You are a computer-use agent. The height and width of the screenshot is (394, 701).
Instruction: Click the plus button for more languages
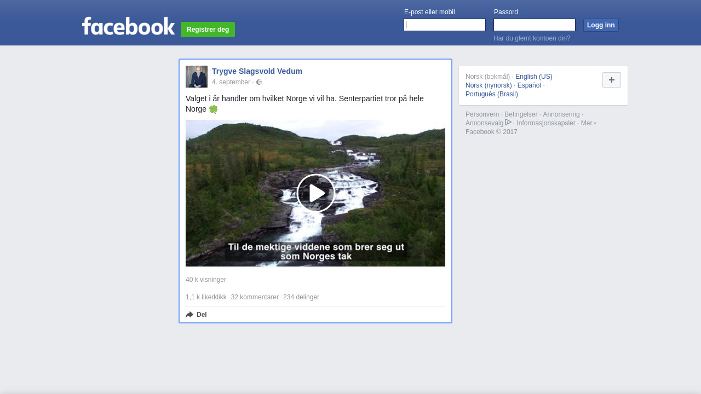[612, 80]
